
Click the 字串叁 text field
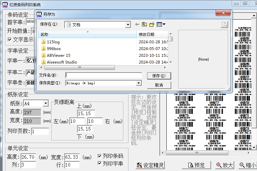point(30,83)
